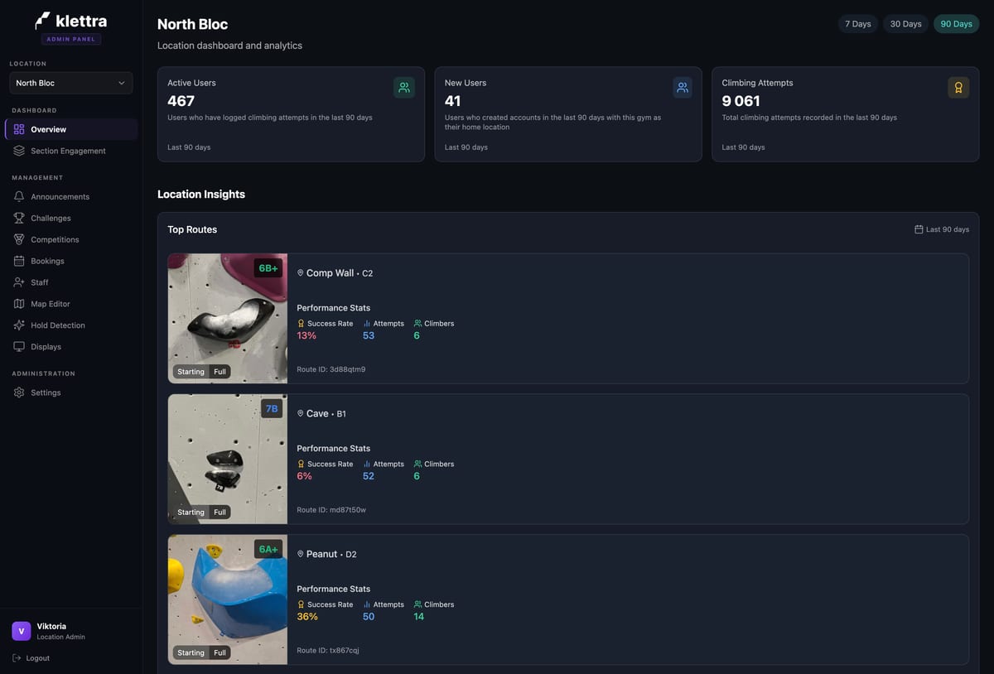Select the Full view on Cave image
This screenshot has height=674, width=994.
click(x=220, y=513)
